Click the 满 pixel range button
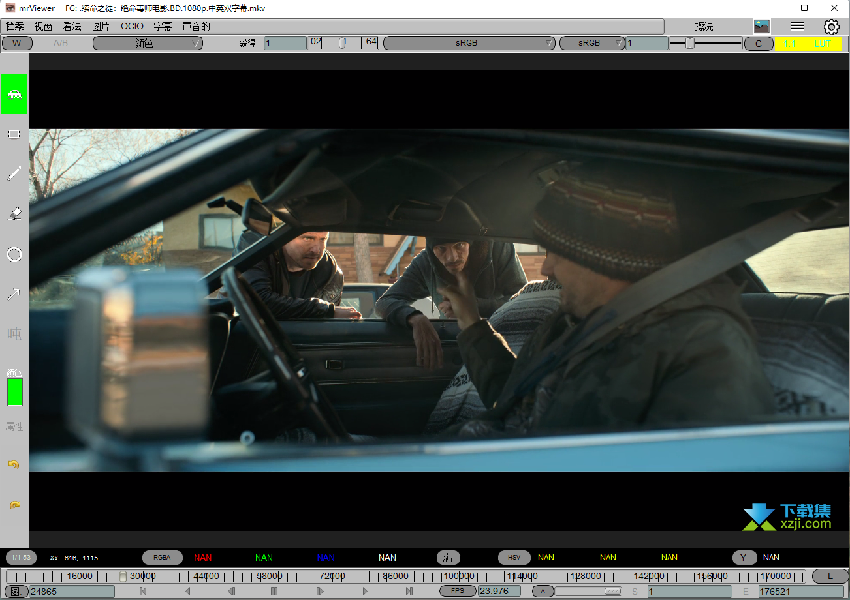The height and width of the screenshot is (600, 850). pyautogui.click(x=448, y=558)
